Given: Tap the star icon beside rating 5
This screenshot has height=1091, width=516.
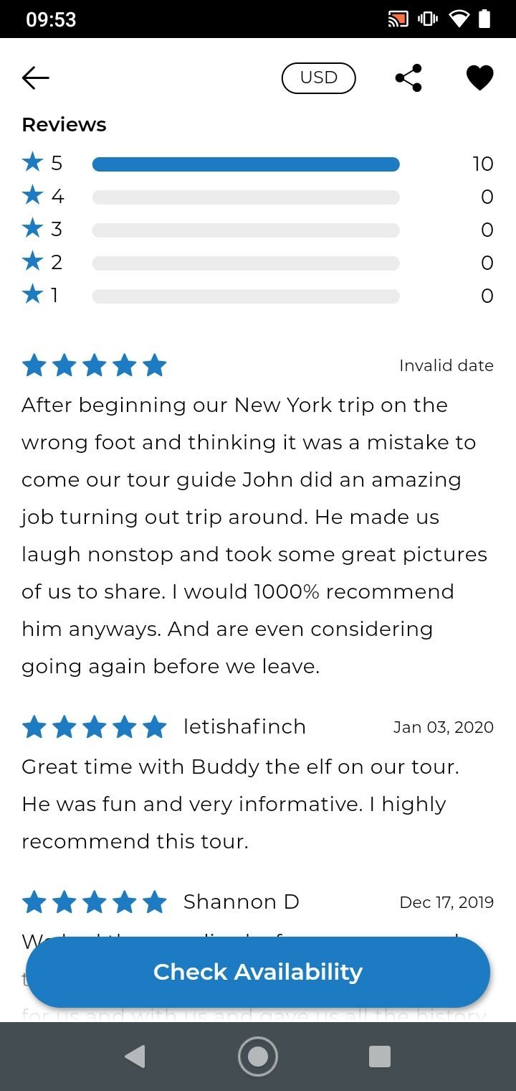Looking at the screenshot, I should pyautogui.click(x=32, y=162).
